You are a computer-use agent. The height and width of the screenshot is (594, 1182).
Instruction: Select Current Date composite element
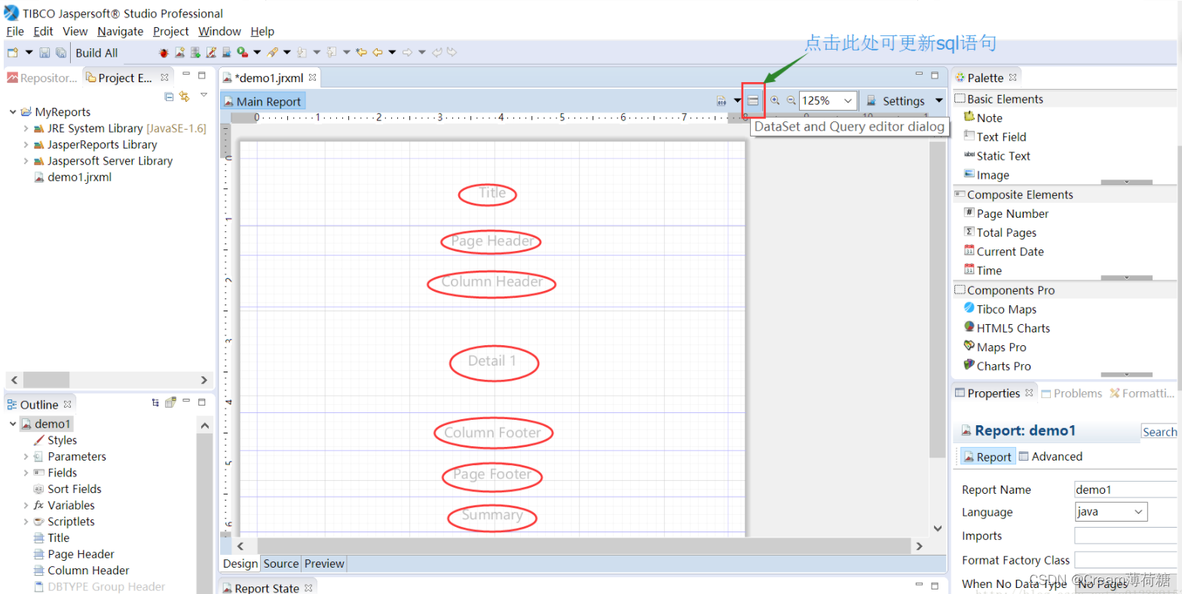point(1003,252)
